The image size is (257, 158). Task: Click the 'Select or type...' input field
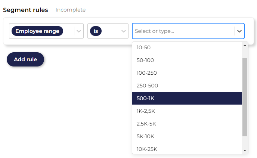[183, 31]
